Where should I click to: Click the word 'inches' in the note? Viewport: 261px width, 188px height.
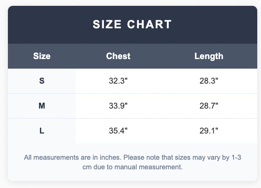pos(110,157)
